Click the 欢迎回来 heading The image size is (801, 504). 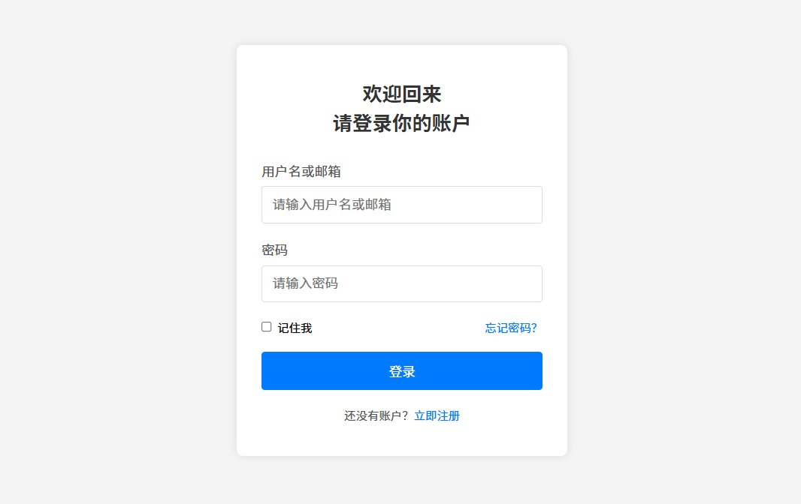[x=401, y=94]
